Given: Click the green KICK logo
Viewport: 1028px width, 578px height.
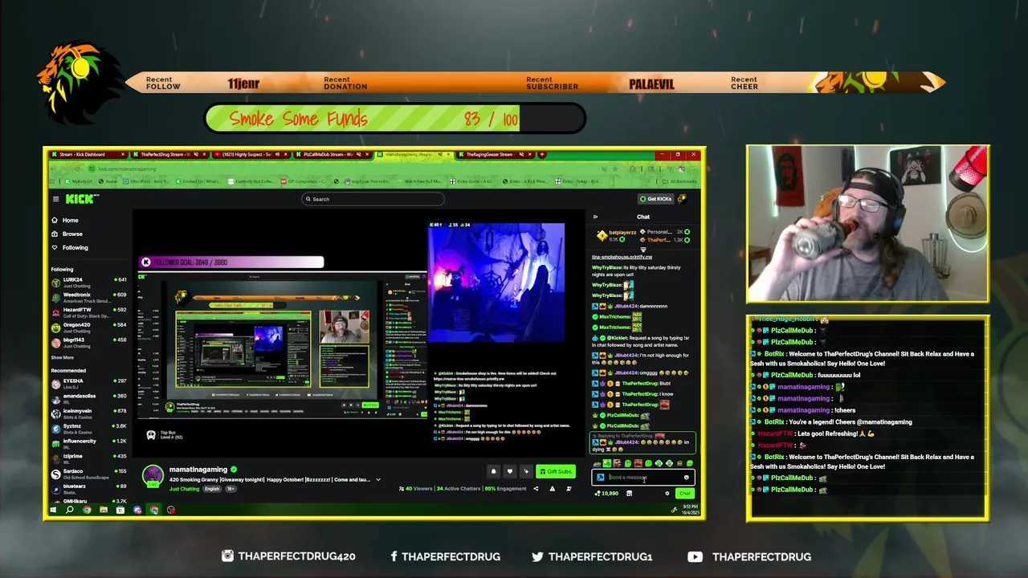Looking at the screenshot, I should pos(81,199).
